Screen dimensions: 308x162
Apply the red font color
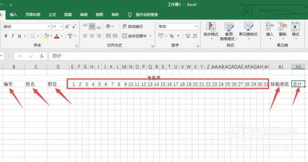pyautogui.click(x=57, y=36)
